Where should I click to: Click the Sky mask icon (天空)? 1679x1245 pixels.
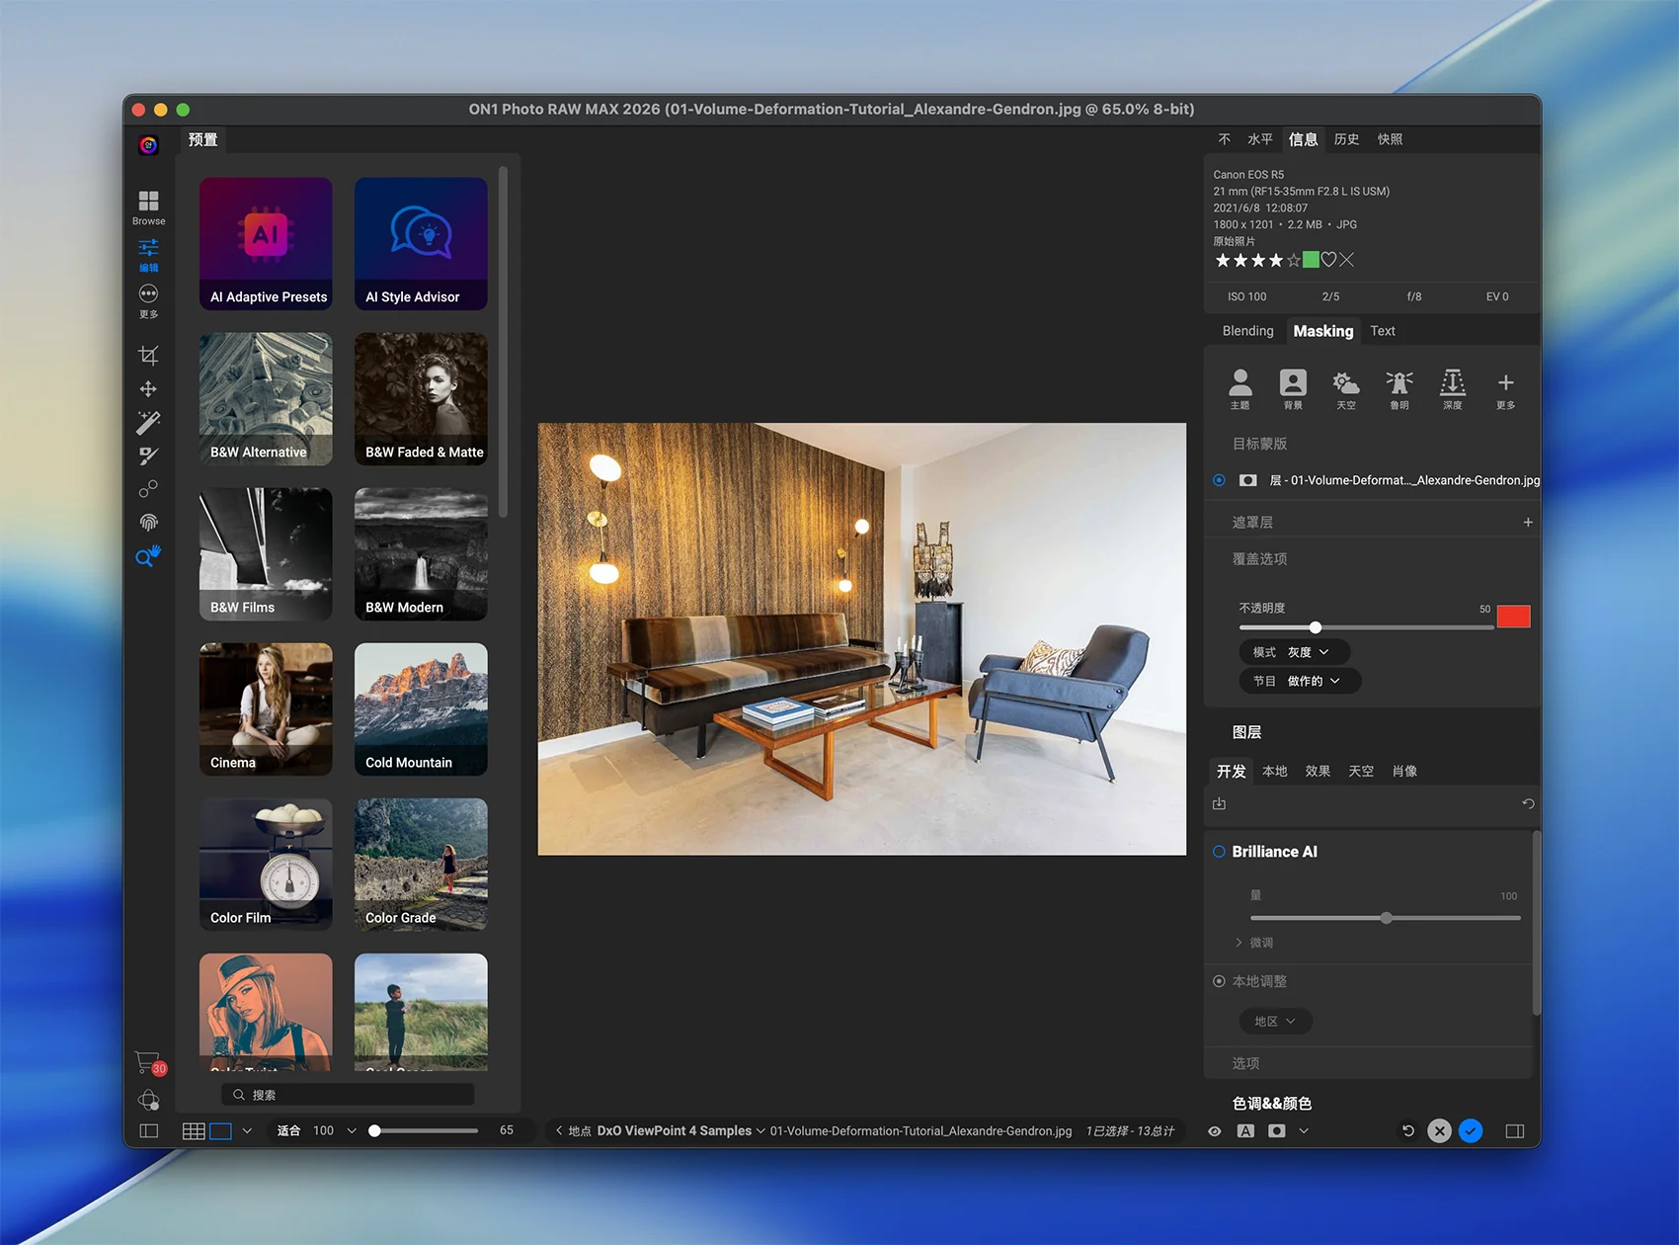coord(1345,388)
